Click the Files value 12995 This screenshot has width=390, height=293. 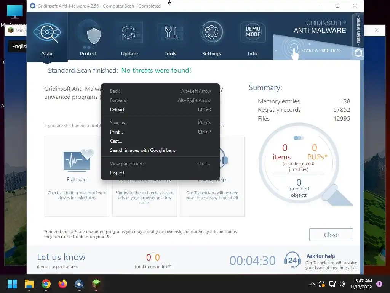pos(342,119)
